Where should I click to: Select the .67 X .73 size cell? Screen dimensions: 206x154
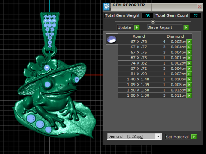click(x=138, y=58)
